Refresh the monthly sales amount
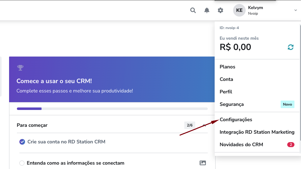The width and height of the screenshot is (301, 169). (291, 47)
